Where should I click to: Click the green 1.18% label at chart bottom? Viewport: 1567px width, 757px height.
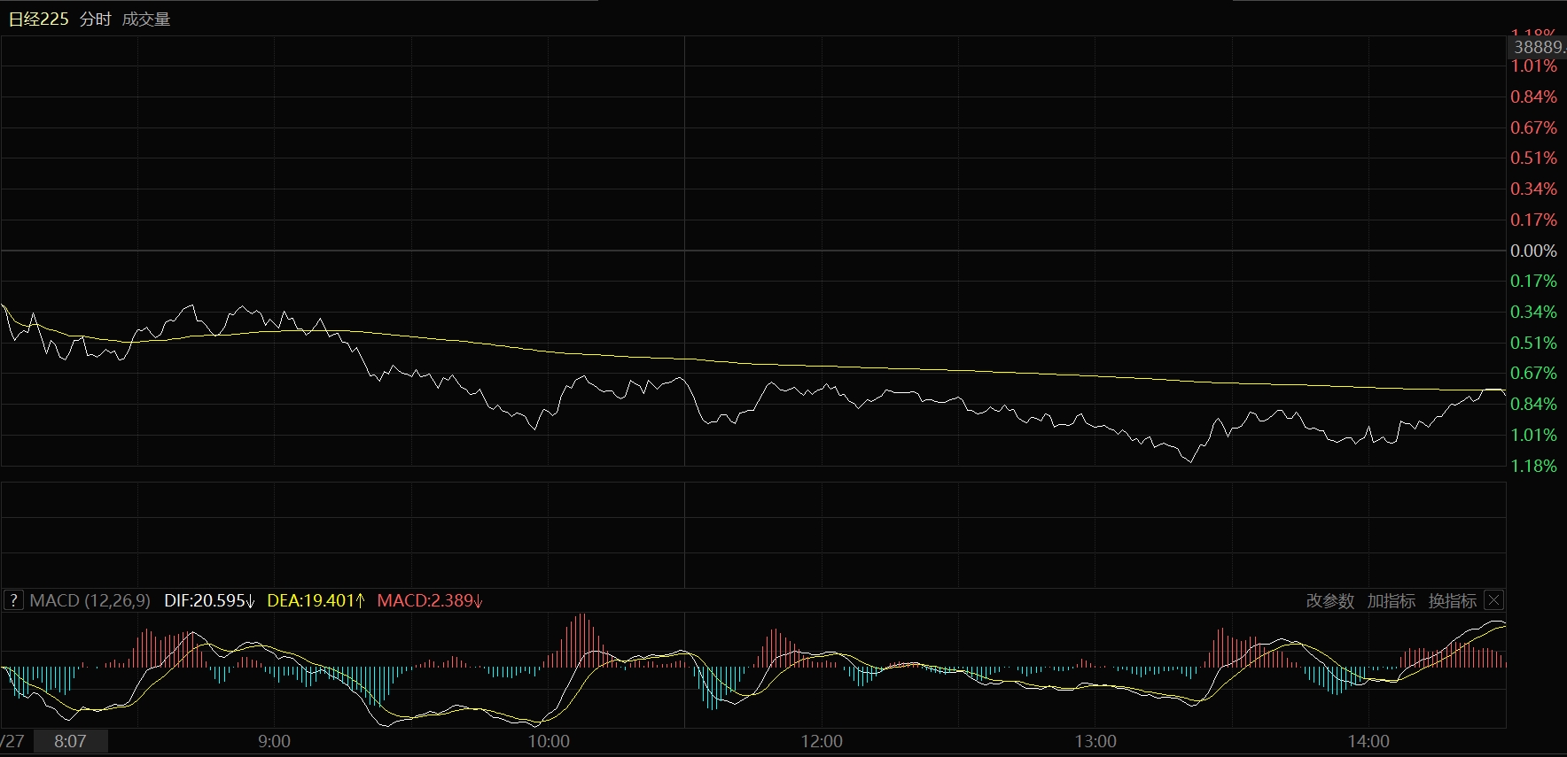pyautogui.click(x=1533, y=466)
